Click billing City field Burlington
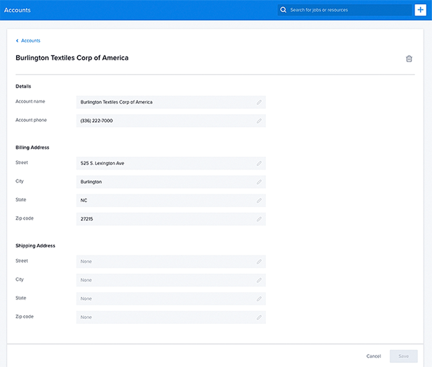Image resolution: width=432 pixels, height=367 pixels. [171, 182]
